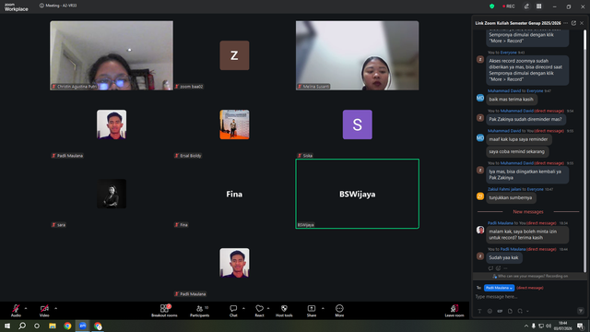Open Host tools shield
This screenshot has height=332, width=590.
[284, 310]
